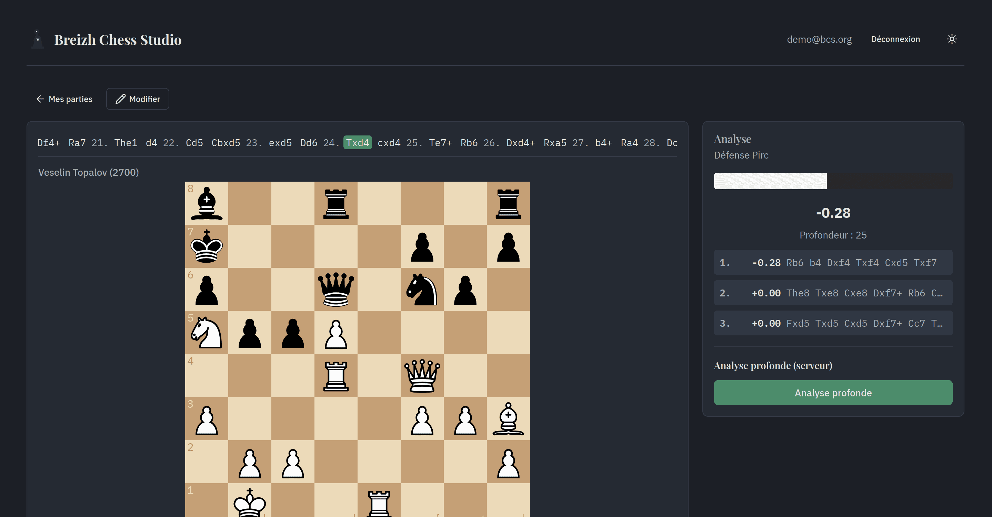Image resolution: width=992 pixels, height=517 pixels.
Task: Click the black king on a7
Action: click(x=207, y=246)
